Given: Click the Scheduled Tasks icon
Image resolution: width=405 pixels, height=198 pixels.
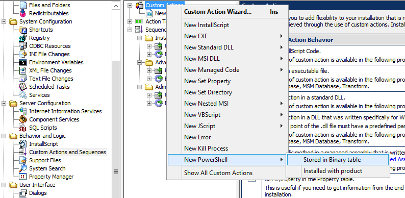Looking at the screenshot, I should [23, 87].
